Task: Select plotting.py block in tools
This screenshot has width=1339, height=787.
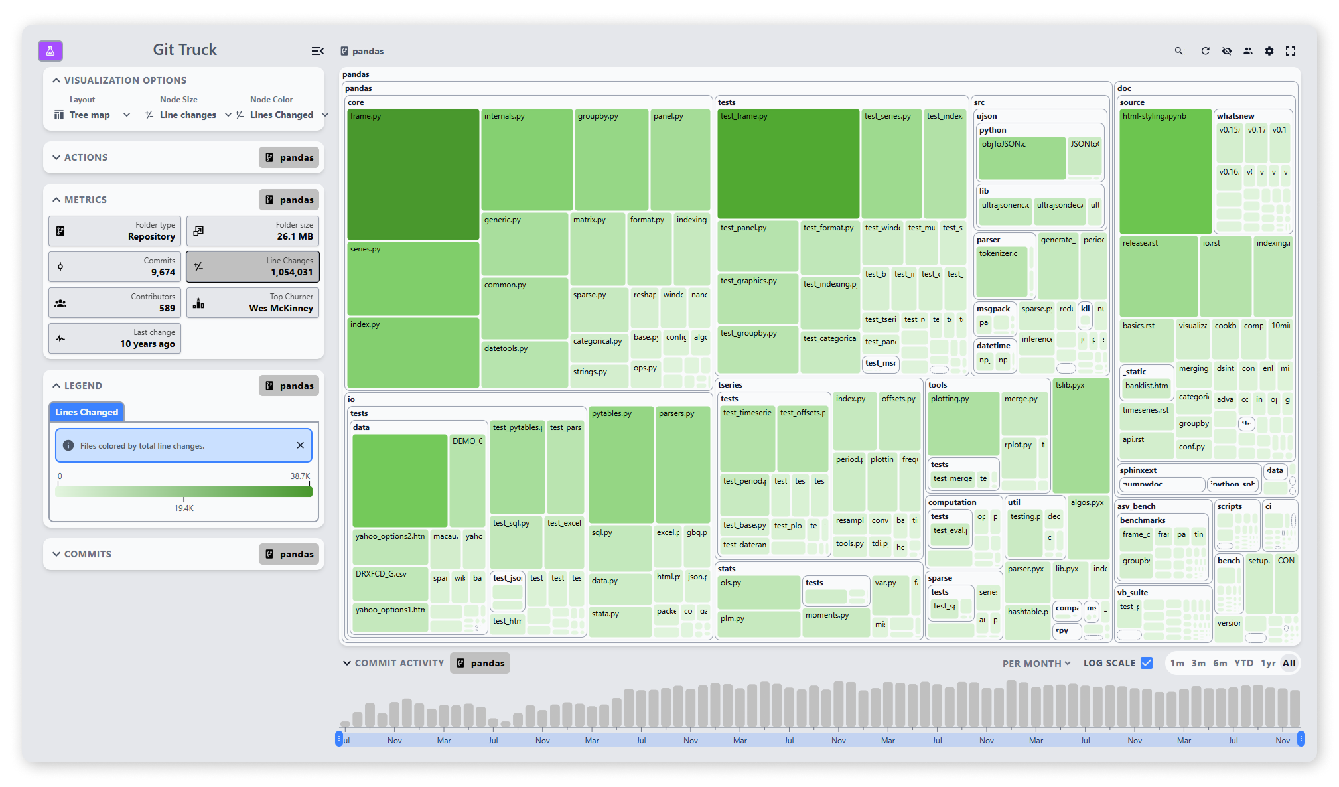Action: point(963,423)
